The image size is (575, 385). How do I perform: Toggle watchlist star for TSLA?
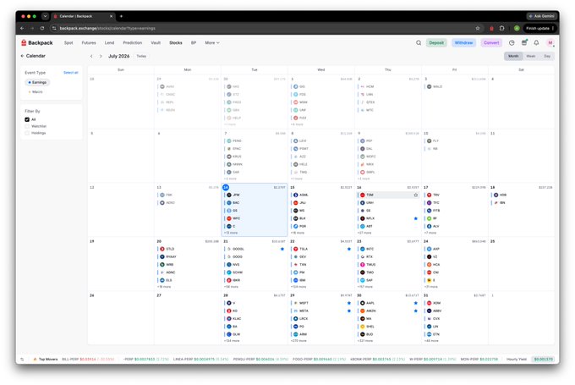349,249
